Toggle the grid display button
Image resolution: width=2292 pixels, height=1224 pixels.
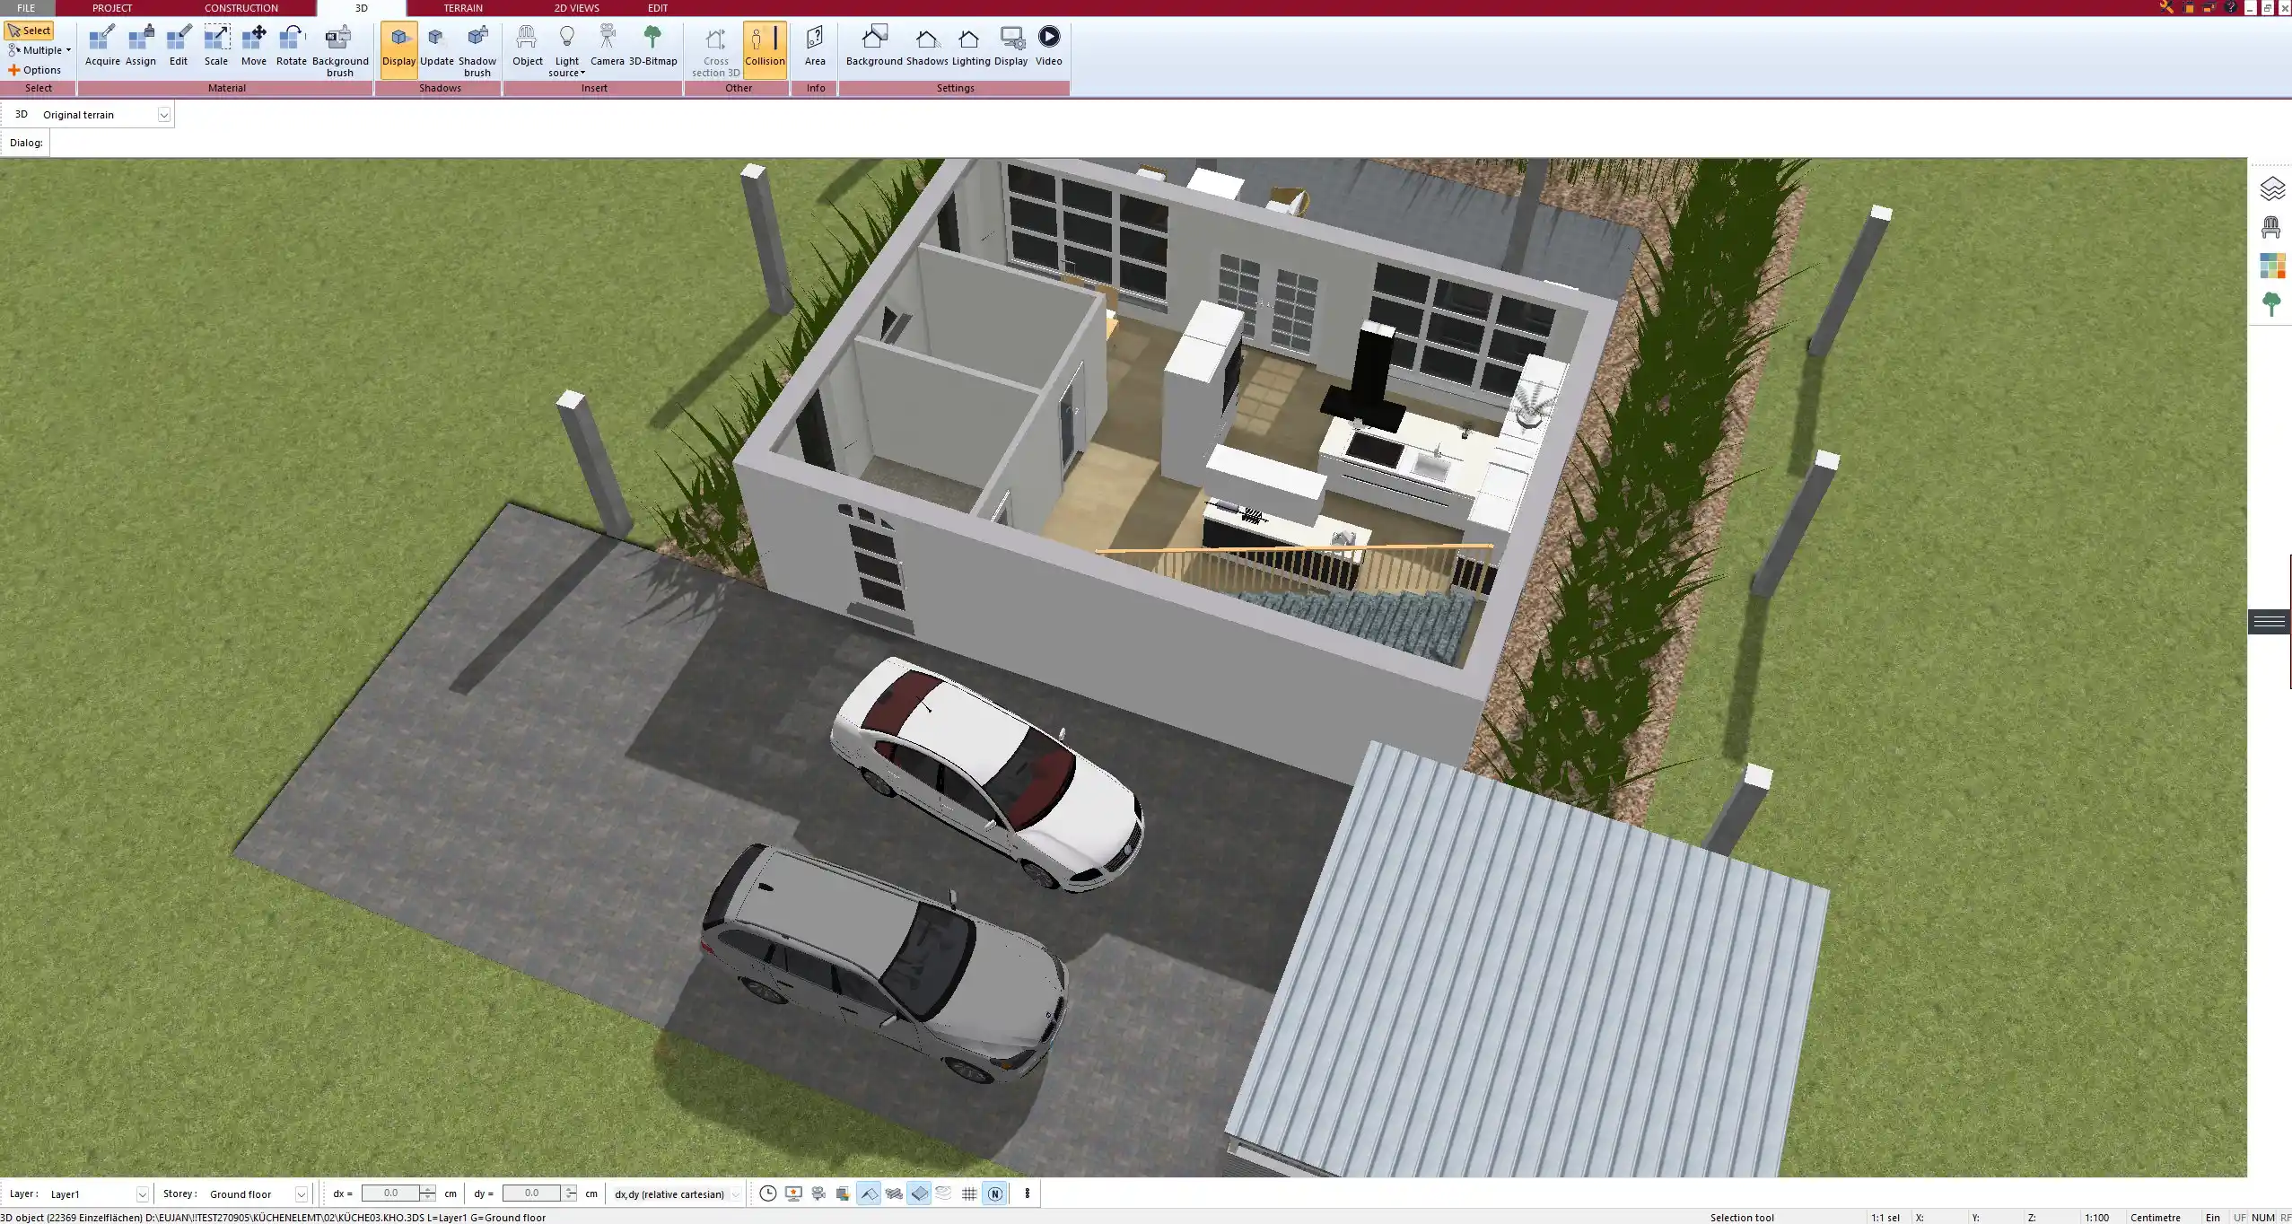(969, 1193)
